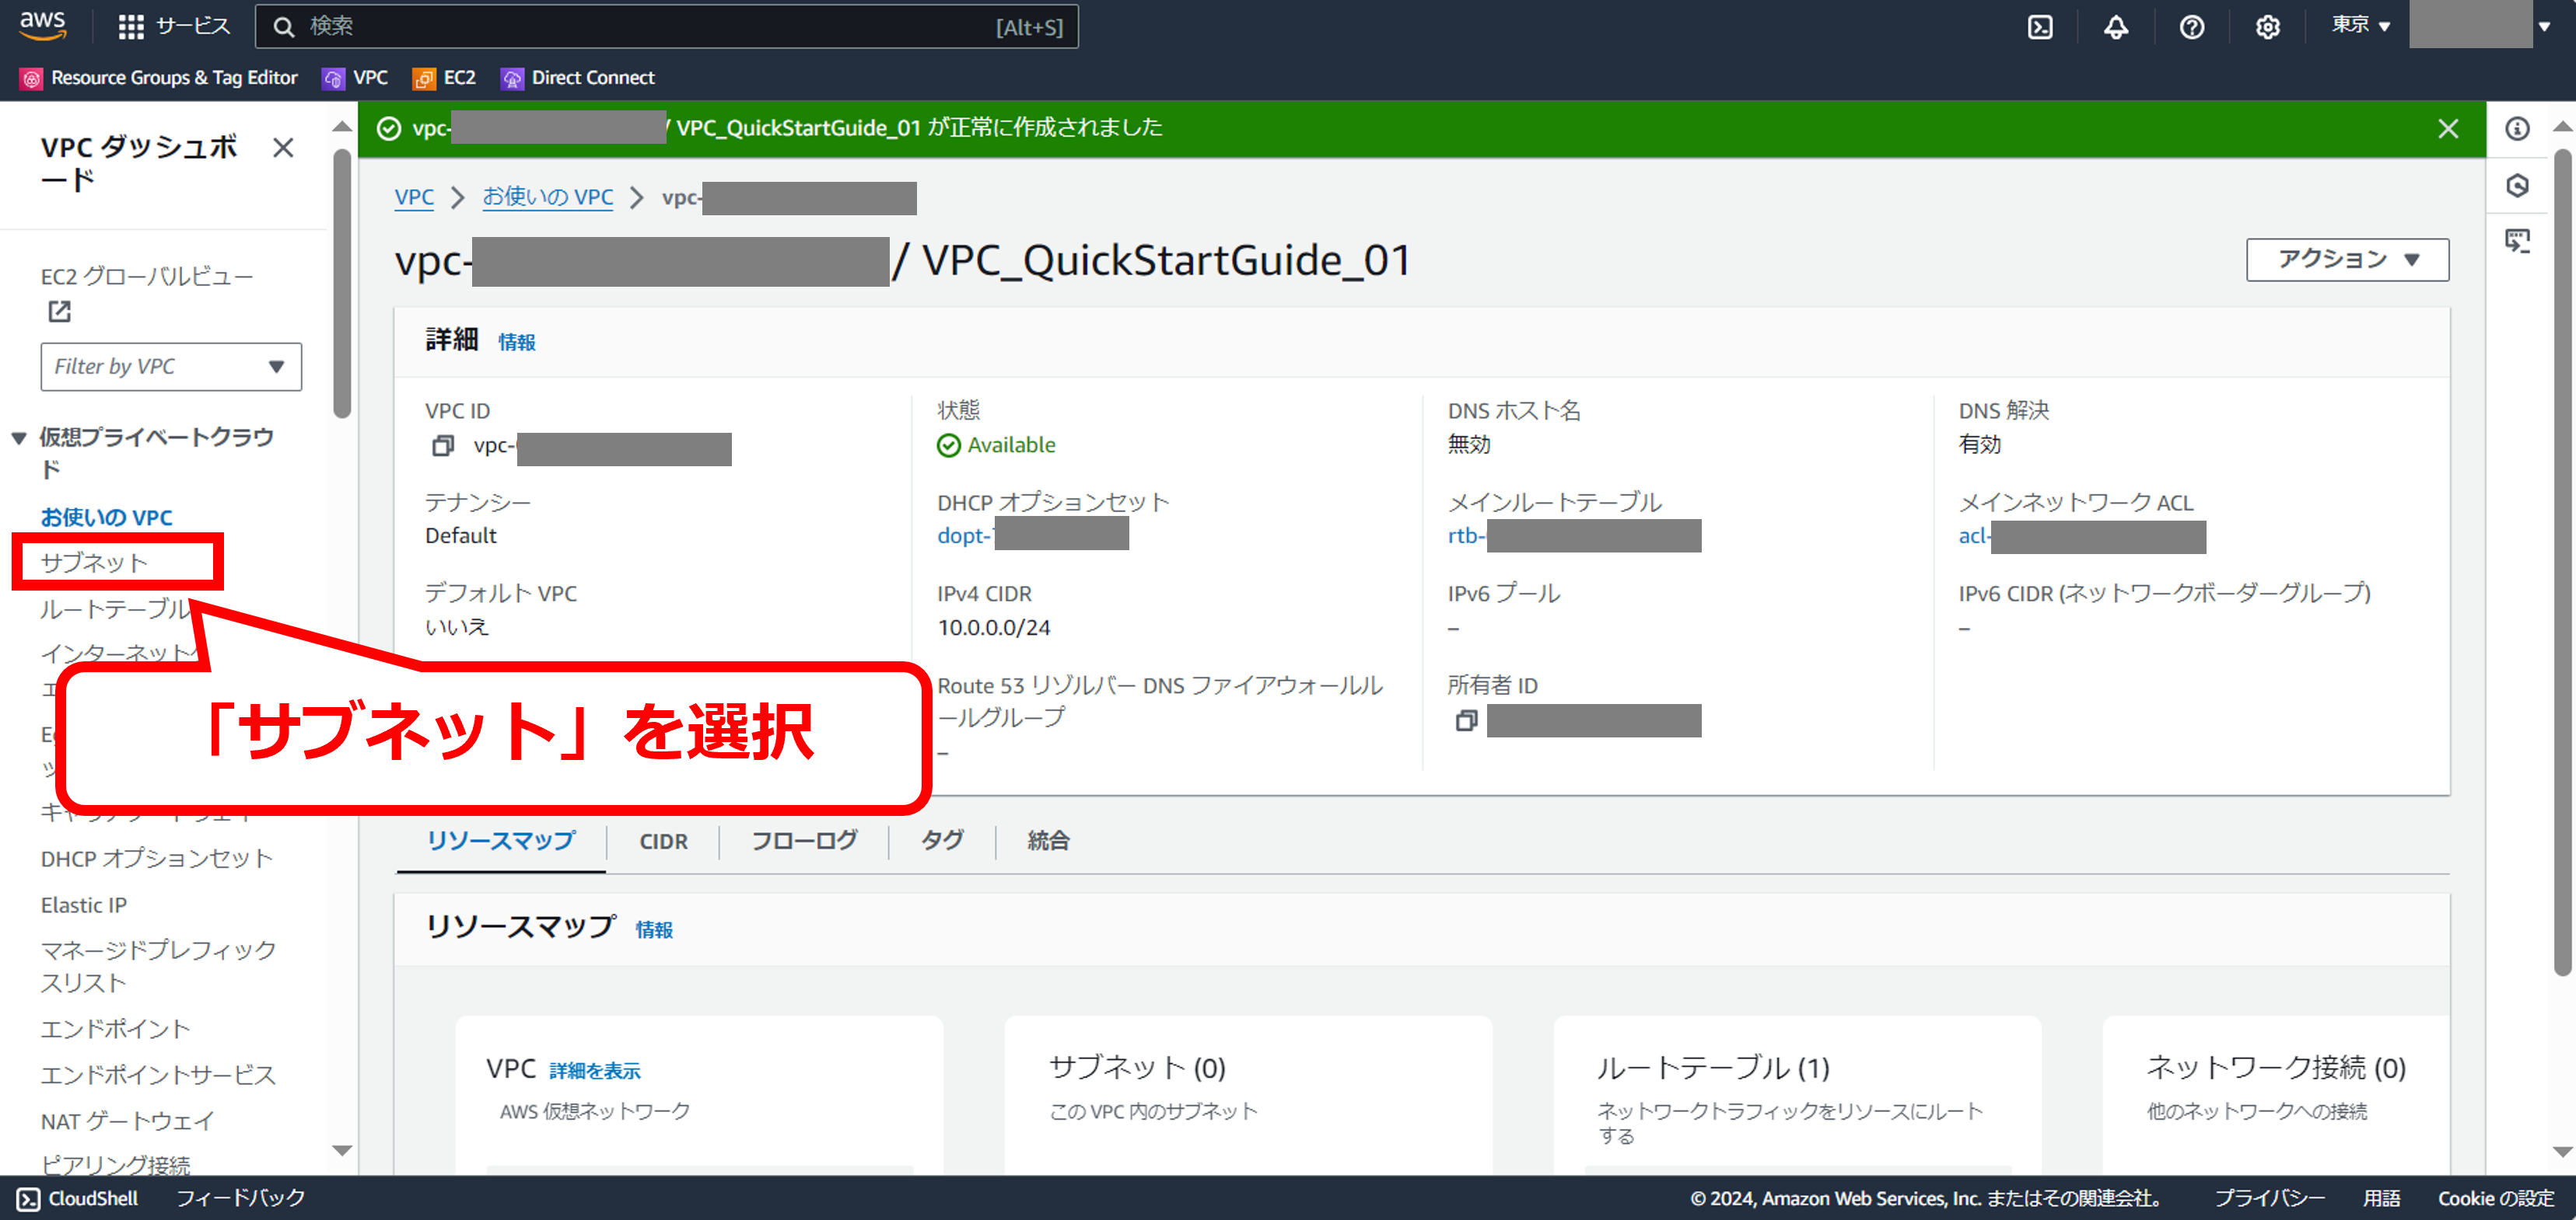Open the Tokyo region dropdown

coord(2360,26)
